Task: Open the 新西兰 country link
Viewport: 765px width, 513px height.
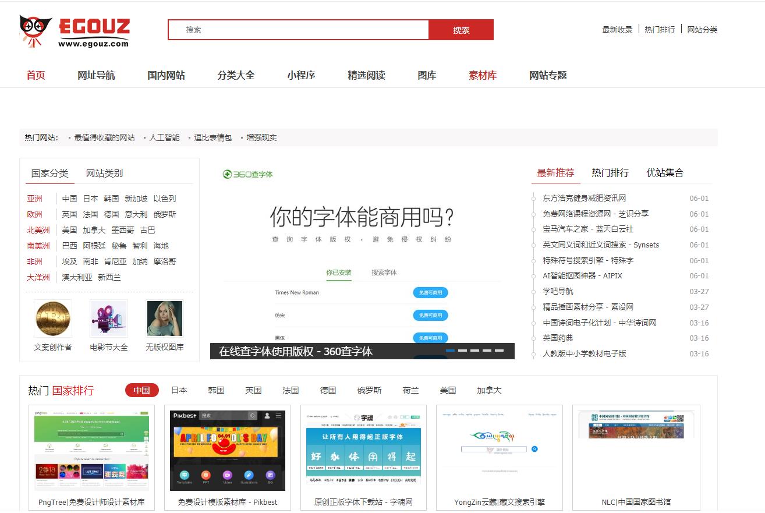Action: pos(109,277)
